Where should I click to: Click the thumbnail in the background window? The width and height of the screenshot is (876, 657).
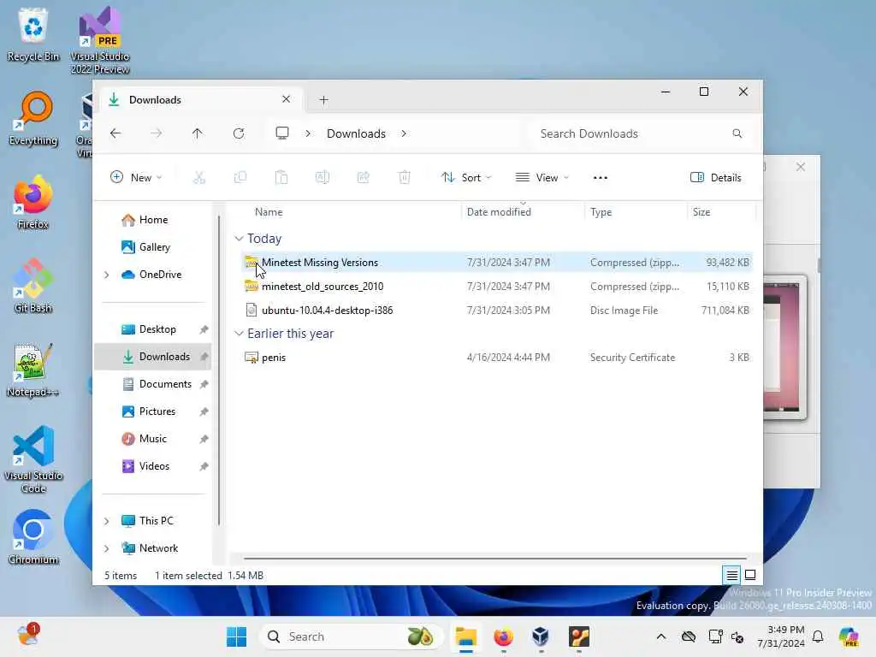785,347
